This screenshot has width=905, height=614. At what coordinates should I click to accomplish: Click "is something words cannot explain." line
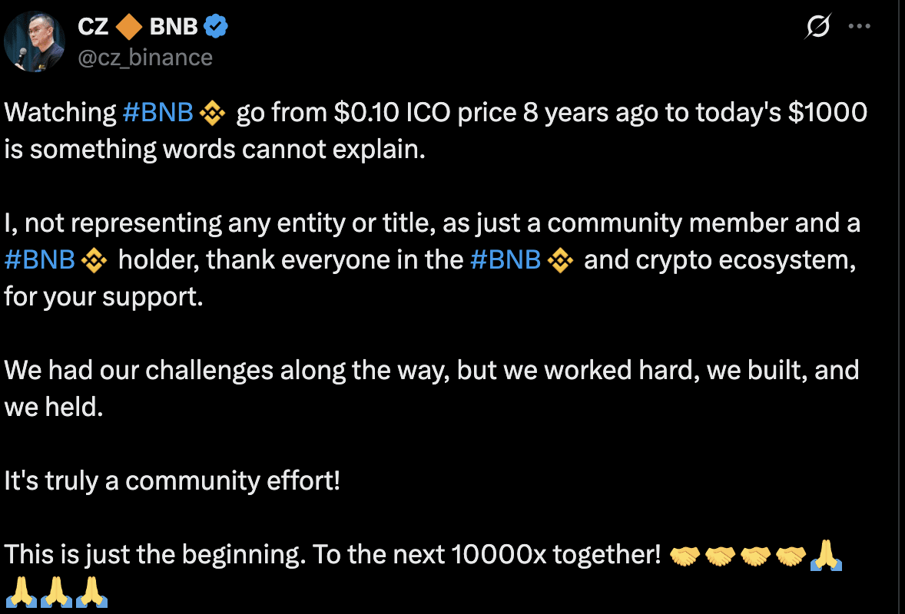coord(214,150)
